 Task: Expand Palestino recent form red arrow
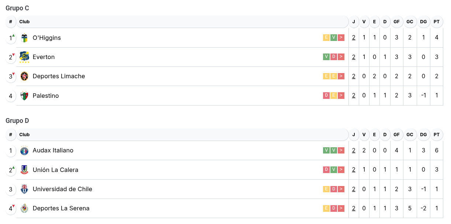coord(341,96)
